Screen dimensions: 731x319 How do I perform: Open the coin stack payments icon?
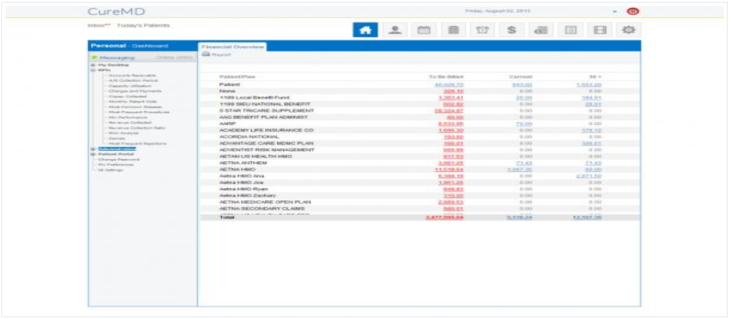[x=541, y=29]
